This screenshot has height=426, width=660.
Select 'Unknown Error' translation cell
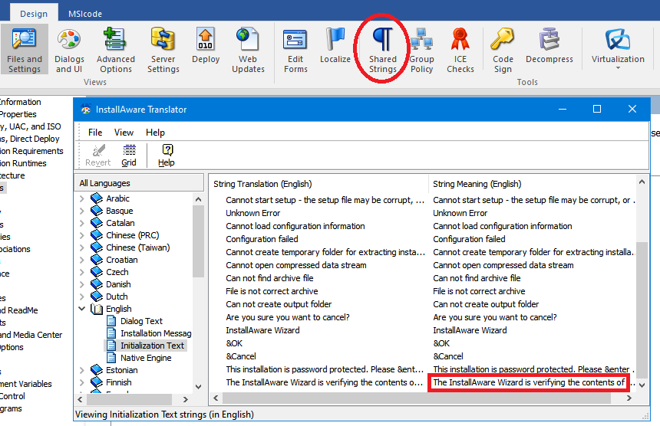pyautogui.click(x=253, y=213)
